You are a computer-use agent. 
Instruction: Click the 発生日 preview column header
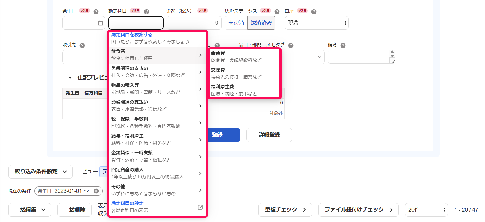72,93
